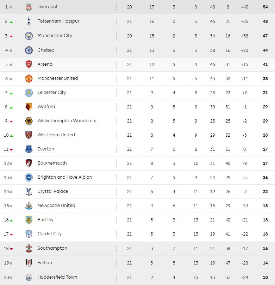Screen dimensions: 275x285
Task: Open the Arsenal crest icon
Action: (29, 64)
